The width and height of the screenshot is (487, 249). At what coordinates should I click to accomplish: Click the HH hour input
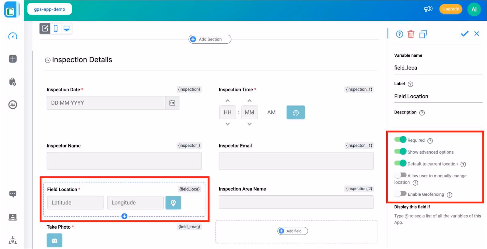coord(228,112)
